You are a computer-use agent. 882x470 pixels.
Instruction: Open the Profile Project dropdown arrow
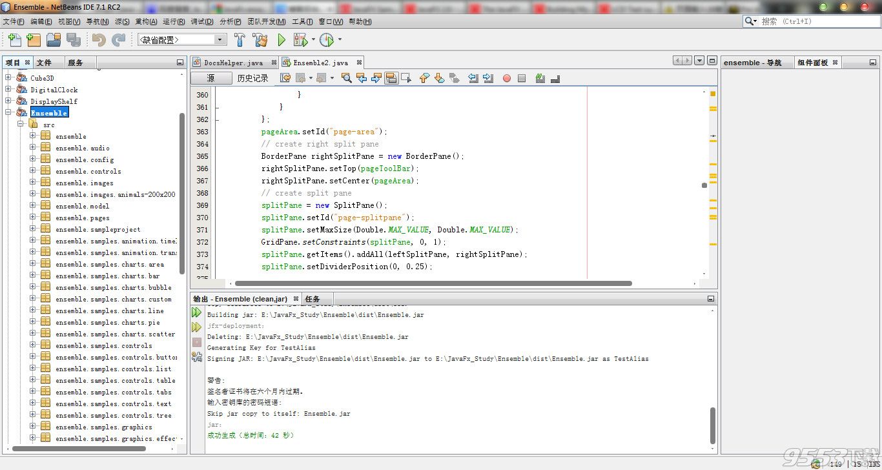340,40
